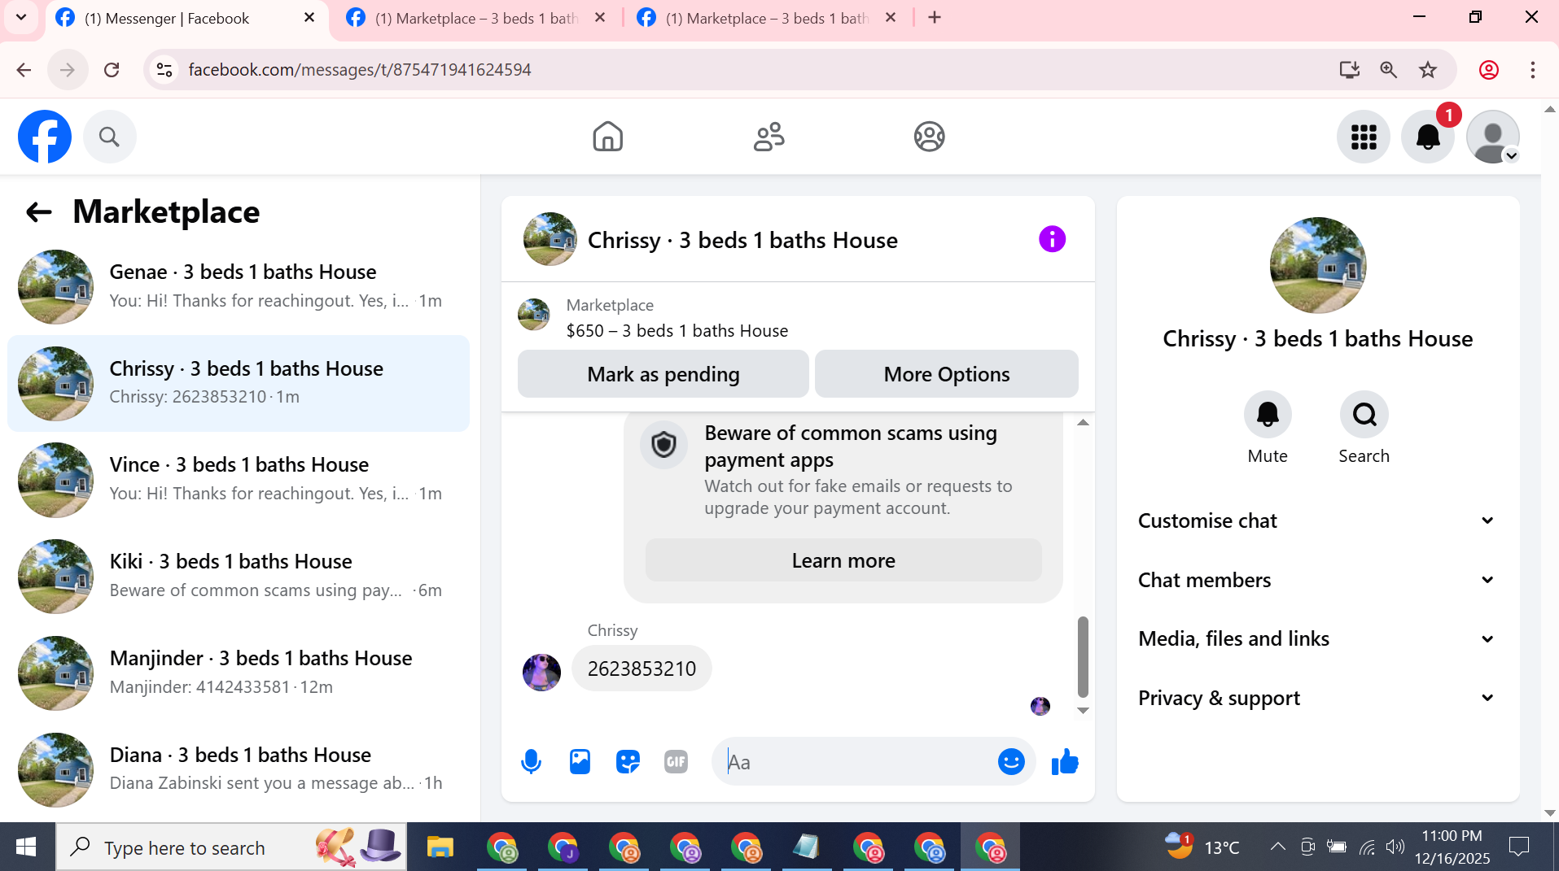The image size is (1559, 871).
Task: Open the account profile menu
Action: pyautogui.click(x=1492, y=137)
